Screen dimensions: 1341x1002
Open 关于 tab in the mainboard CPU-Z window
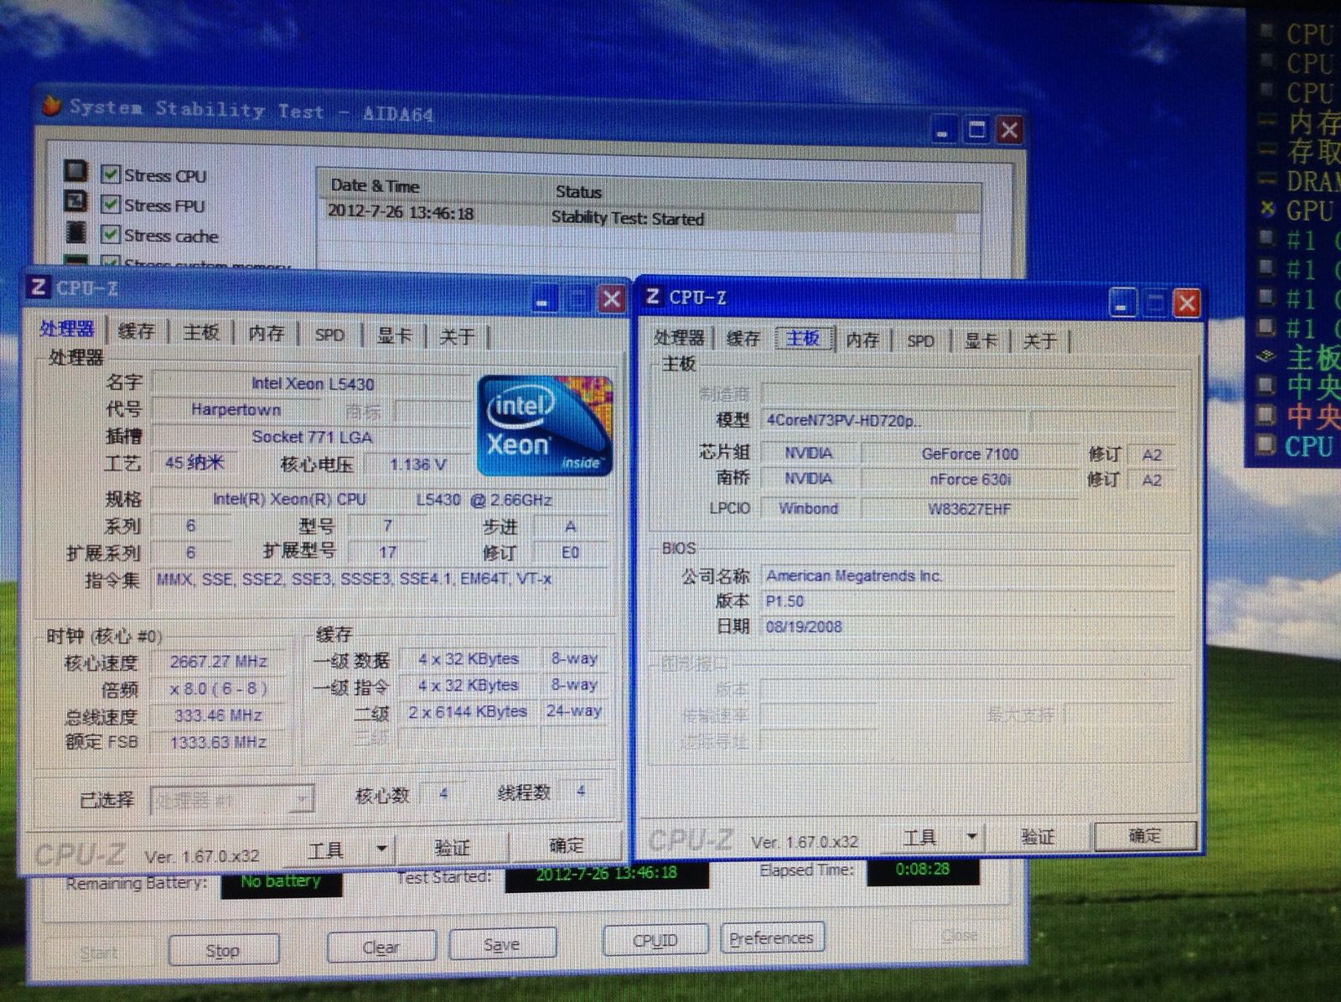tap(1040, 341)
